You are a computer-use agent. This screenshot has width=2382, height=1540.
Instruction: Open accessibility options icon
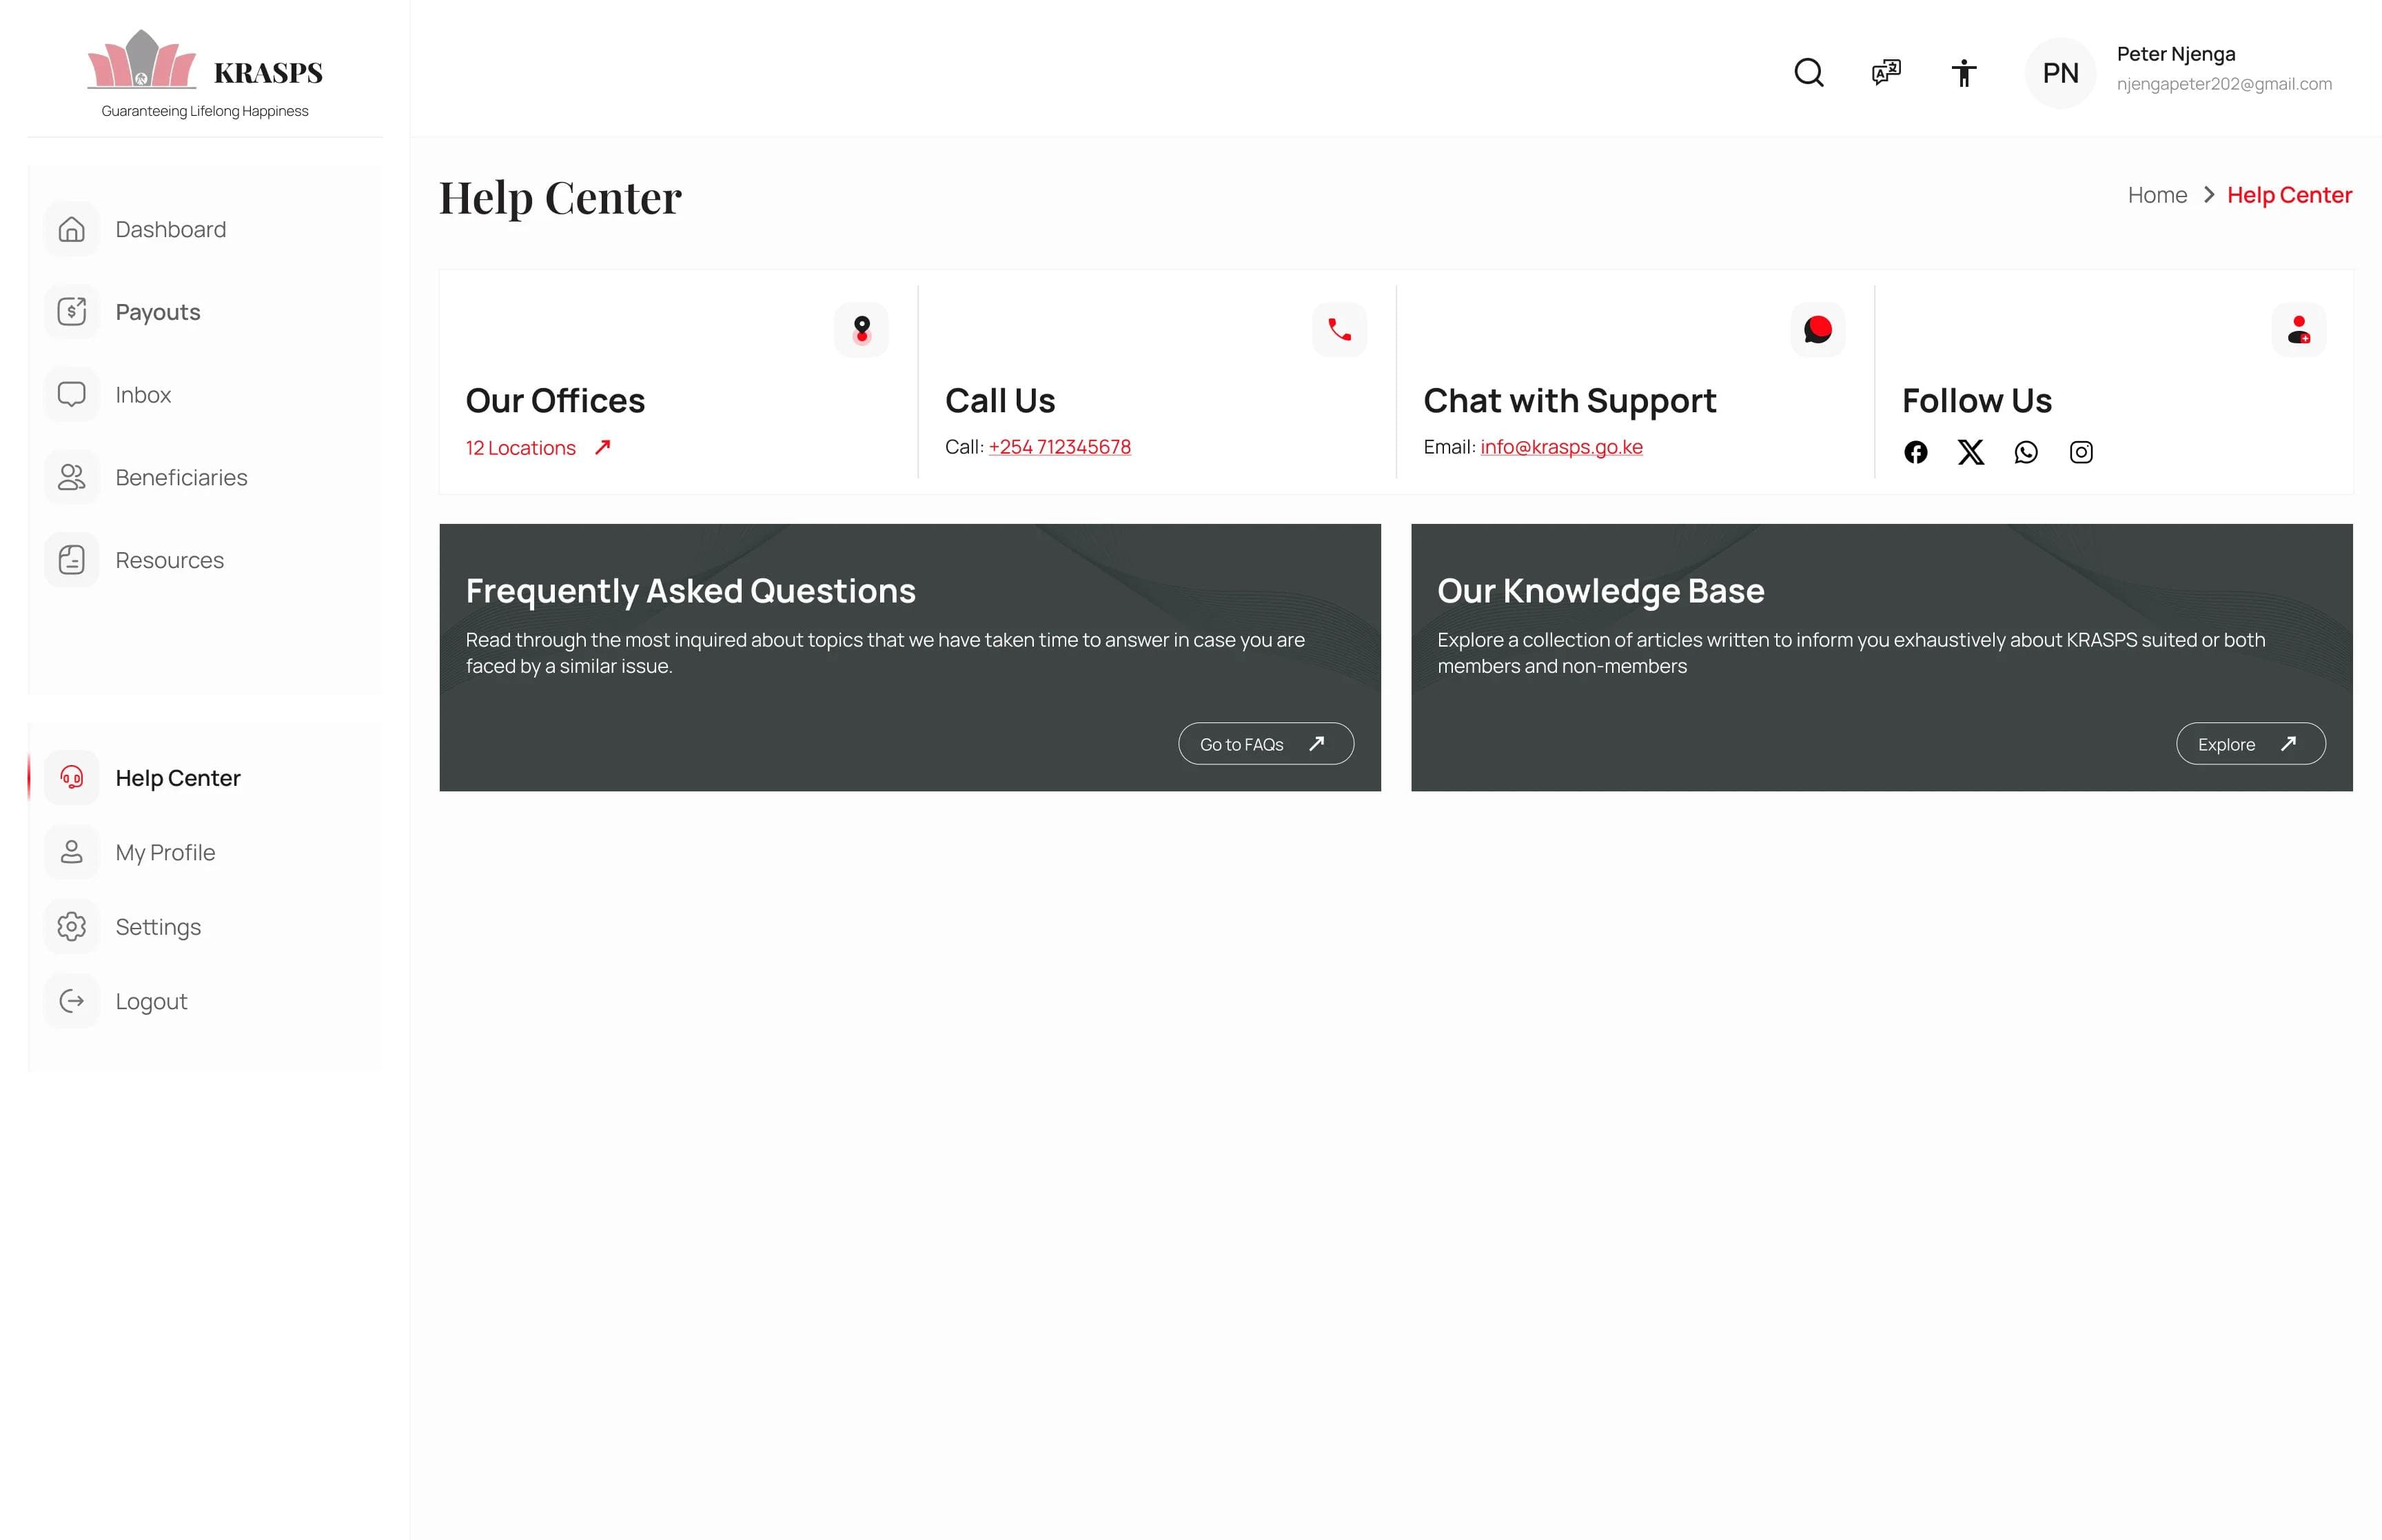[1963, 73]
